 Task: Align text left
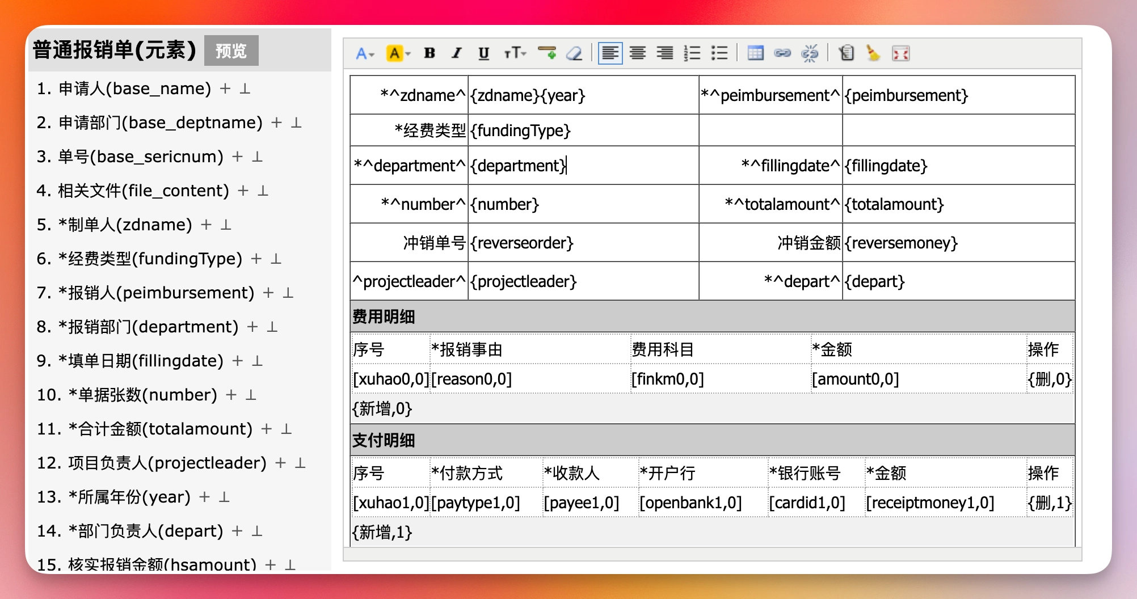pos(610,53)
